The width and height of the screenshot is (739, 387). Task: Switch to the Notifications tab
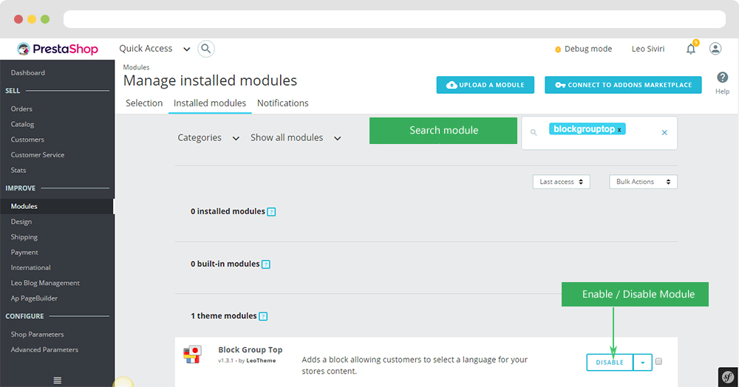[282, 103]
